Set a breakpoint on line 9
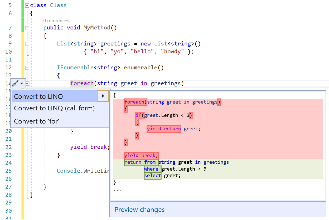The width and height of the screenshot is (329, 220). [3, 44]
